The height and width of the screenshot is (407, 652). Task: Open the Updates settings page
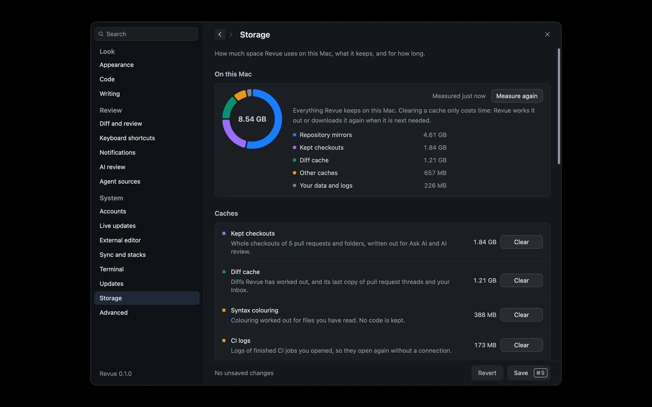pos(147,284)
